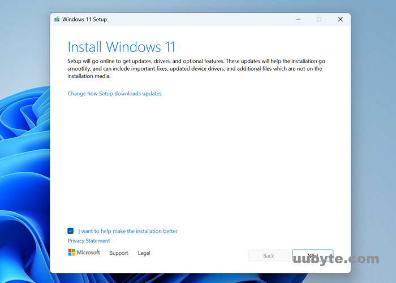Uncheck the help make installation better checkbox
Screen dimensions: 396x283
click(71, 231)
